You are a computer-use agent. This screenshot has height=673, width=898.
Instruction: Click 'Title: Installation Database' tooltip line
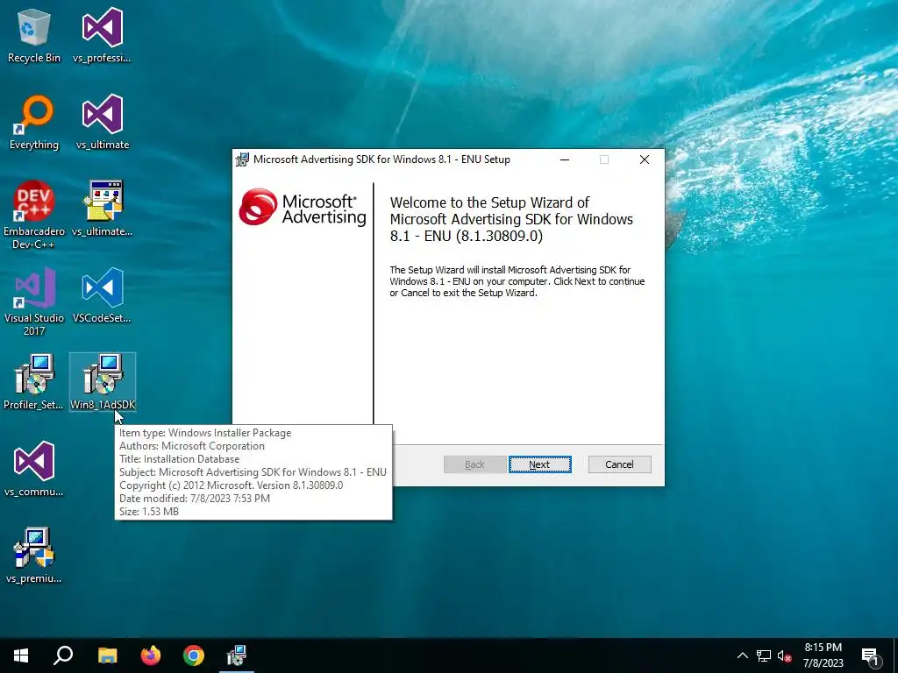click(179, 459)
